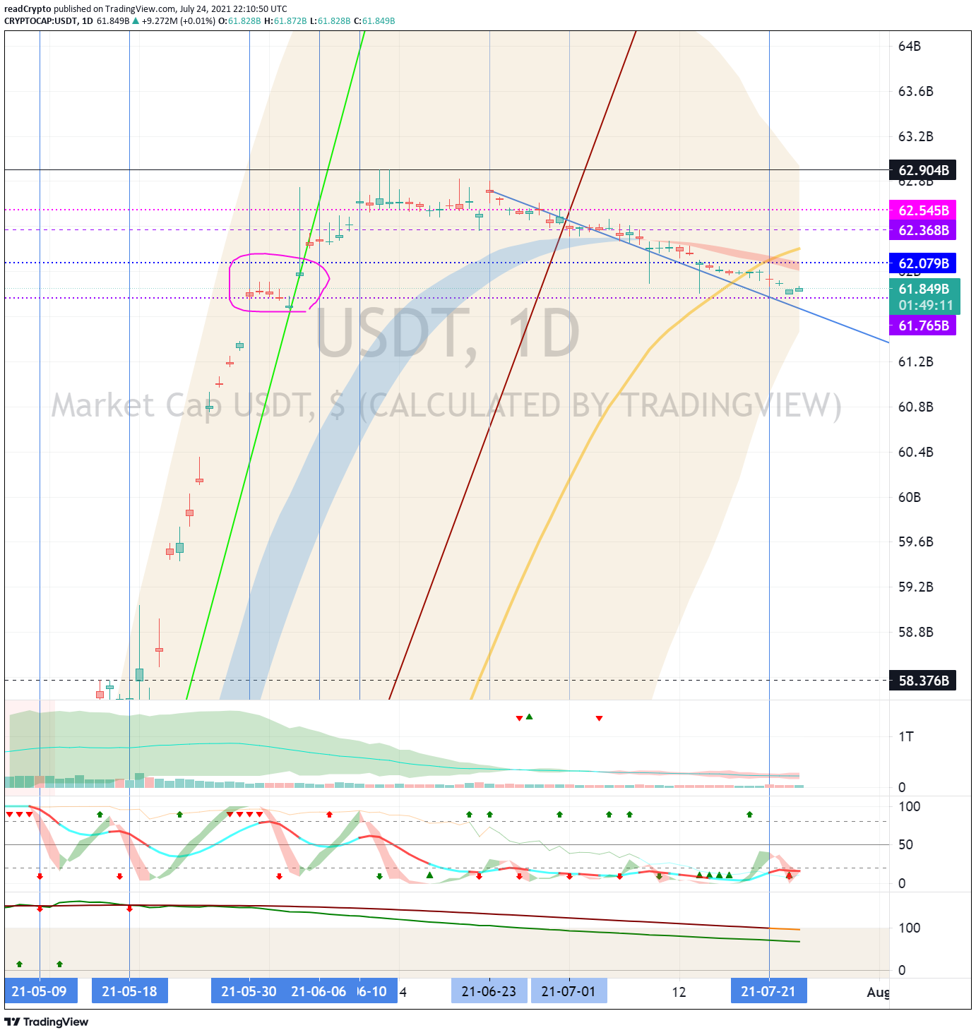Click the 01:49:11 countdown timer

click(924, 306)
